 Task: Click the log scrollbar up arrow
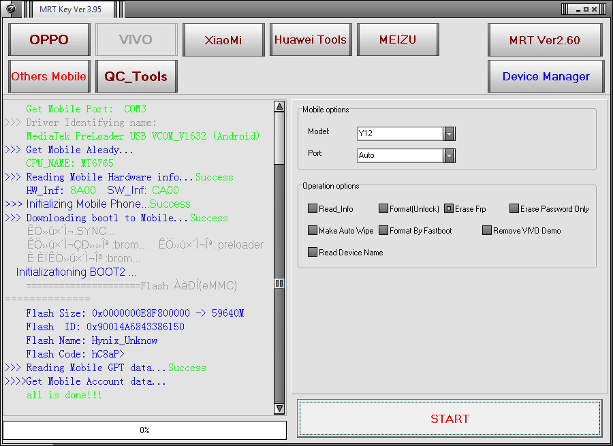[x=279, y=106]
